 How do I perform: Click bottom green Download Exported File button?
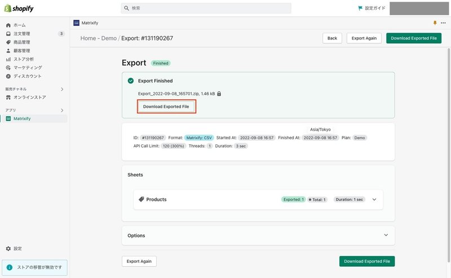click(367, 261)
